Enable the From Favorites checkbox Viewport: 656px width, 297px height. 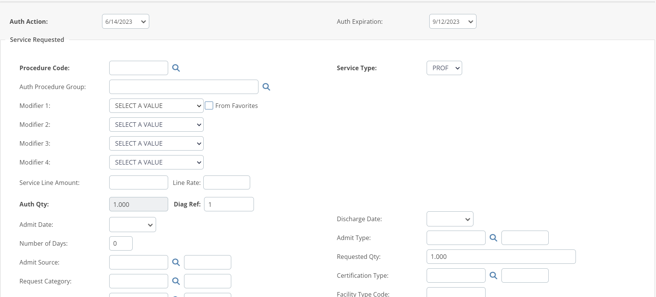[x=209, y=106]
